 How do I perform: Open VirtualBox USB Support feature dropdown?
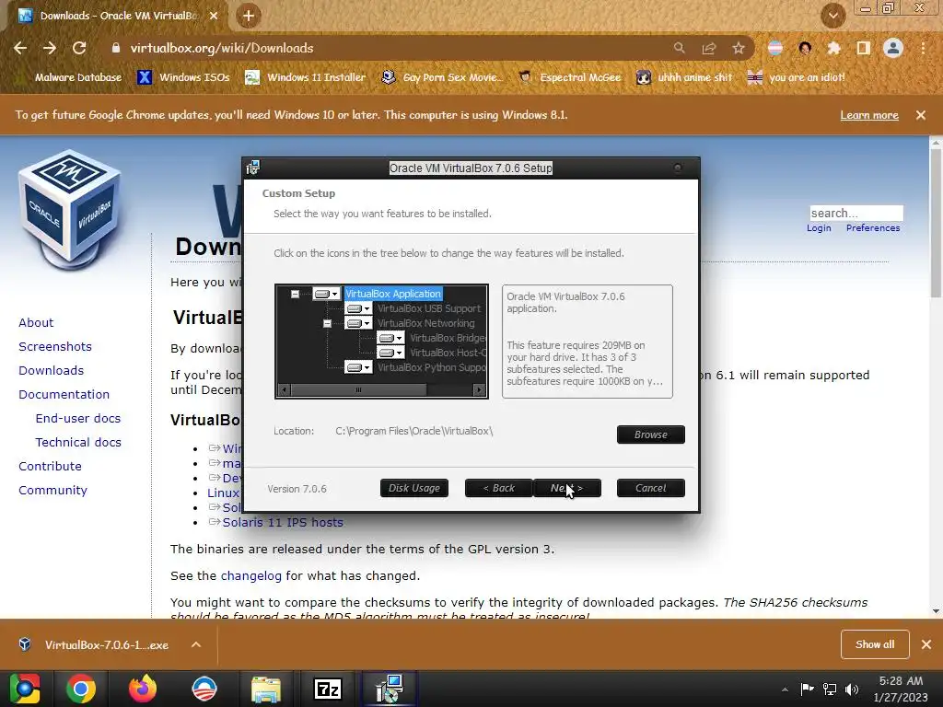coord(358,308)
